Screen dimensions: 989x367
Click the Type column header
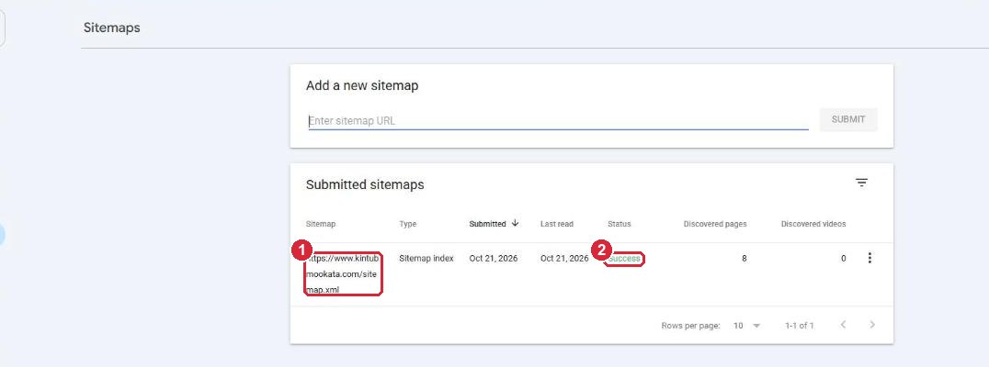click(408, 224)
